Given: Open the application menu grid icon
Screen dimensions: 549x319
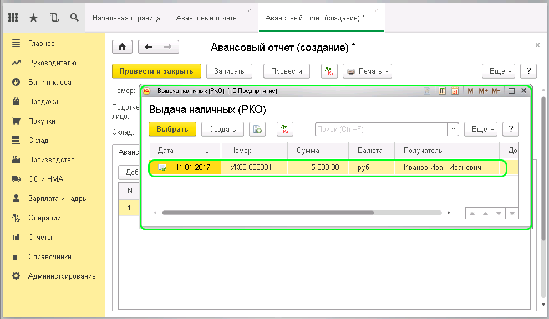Looking at the screenshot, I should [12, 17].
